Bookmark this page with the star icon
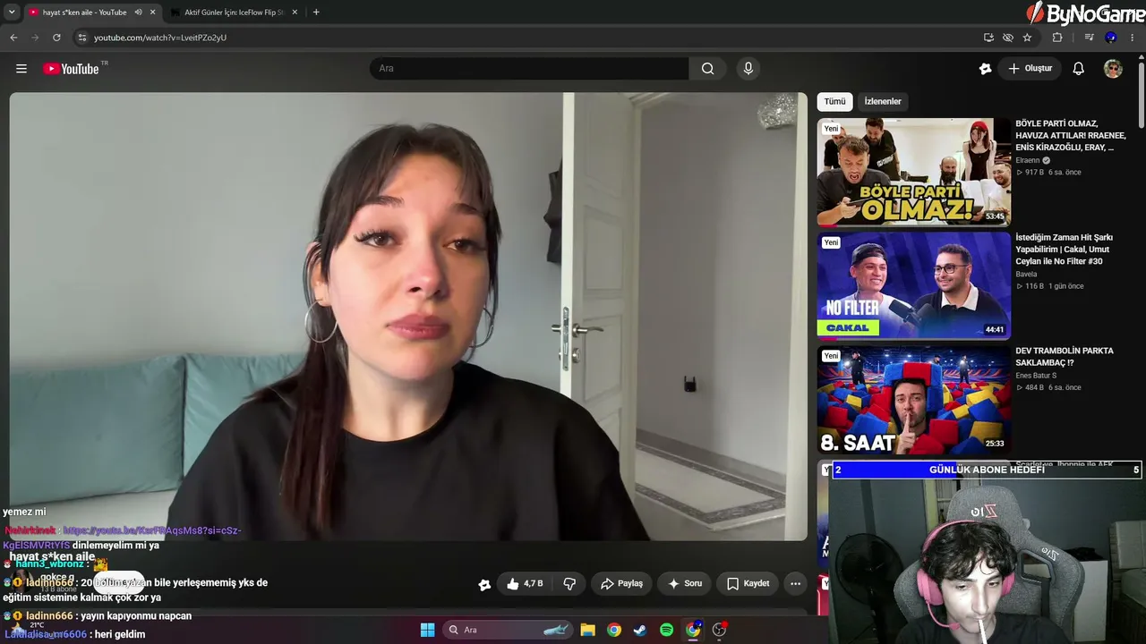Image resolution: width=1146 pixels, height=644 pixels. click(1027, 38)
